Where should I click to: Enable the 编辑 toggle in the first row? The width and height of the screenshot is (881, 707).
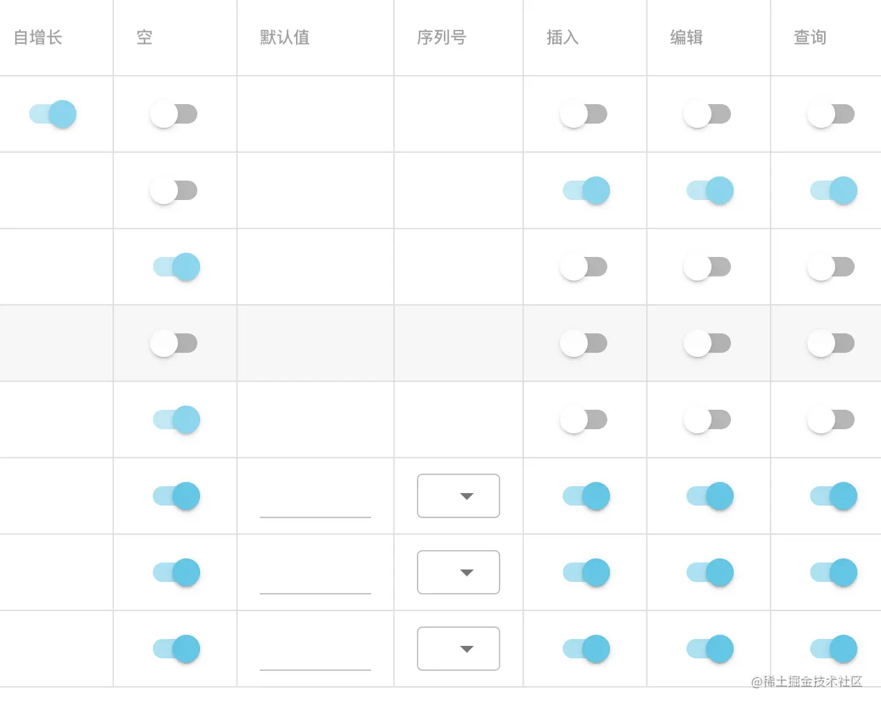(707, 114)
